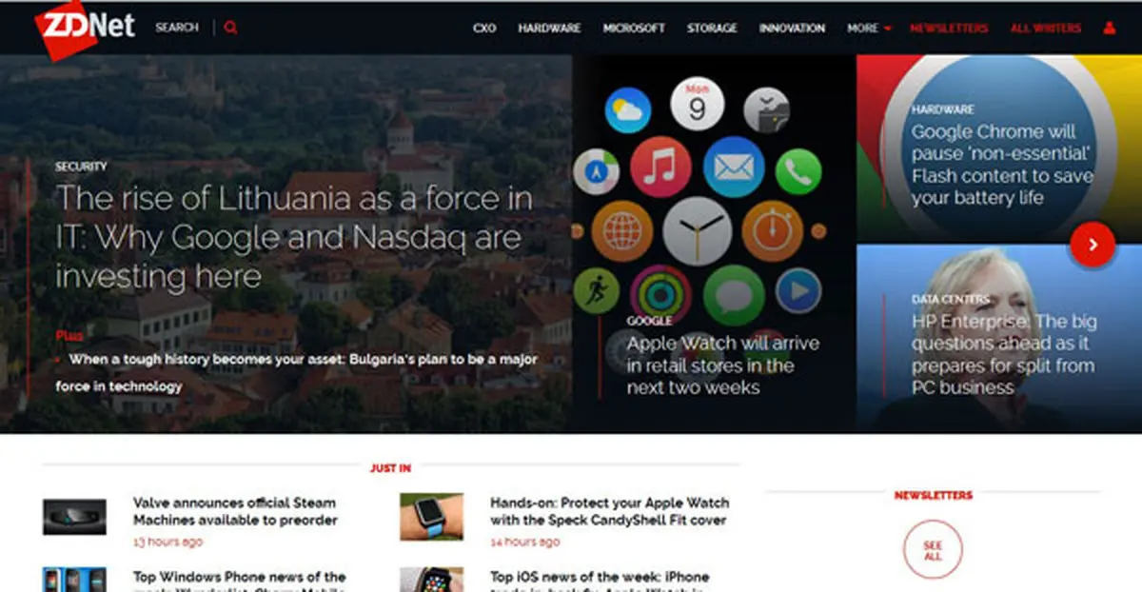Click the SEARCH field in header
This screenshot has width=1142, height=592.
coord(177,28)
